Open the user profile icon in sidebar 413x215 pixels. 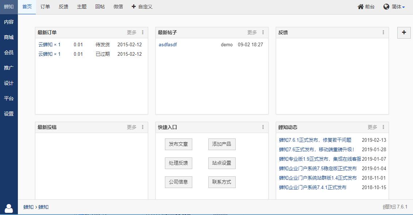[9, 208]
